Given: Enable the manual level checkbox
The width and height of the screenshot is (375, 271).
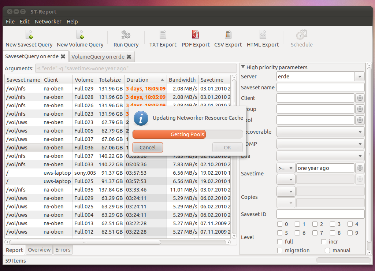Looking at the screenshot, I should (x=327, y=250).
